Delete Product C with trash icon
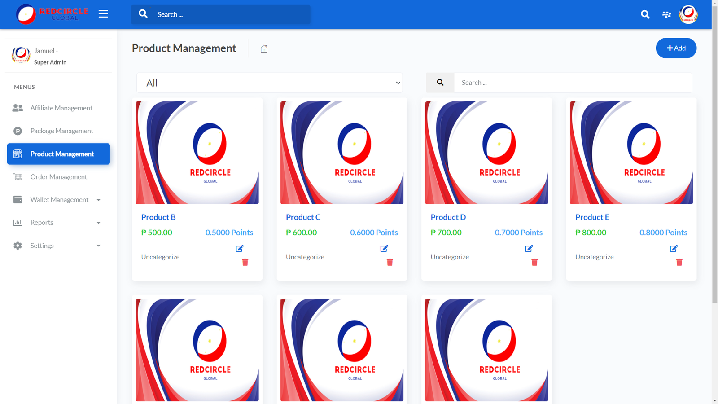The height and width of the screenshot is (404, 718). click(x=390, y=262)
